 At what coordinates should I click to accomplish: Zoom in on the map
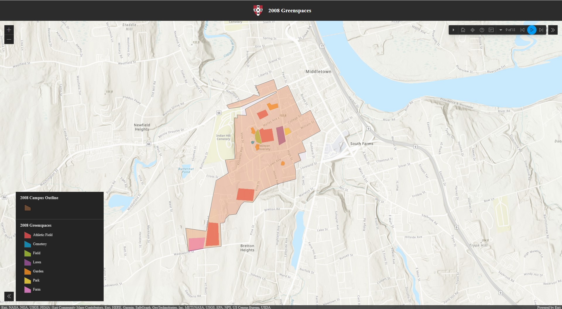(9, 30)
